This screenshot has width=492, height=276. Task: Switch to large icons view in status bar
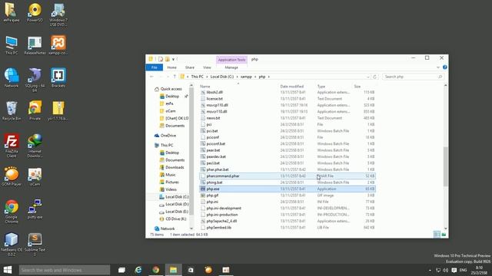coord(444,235)
